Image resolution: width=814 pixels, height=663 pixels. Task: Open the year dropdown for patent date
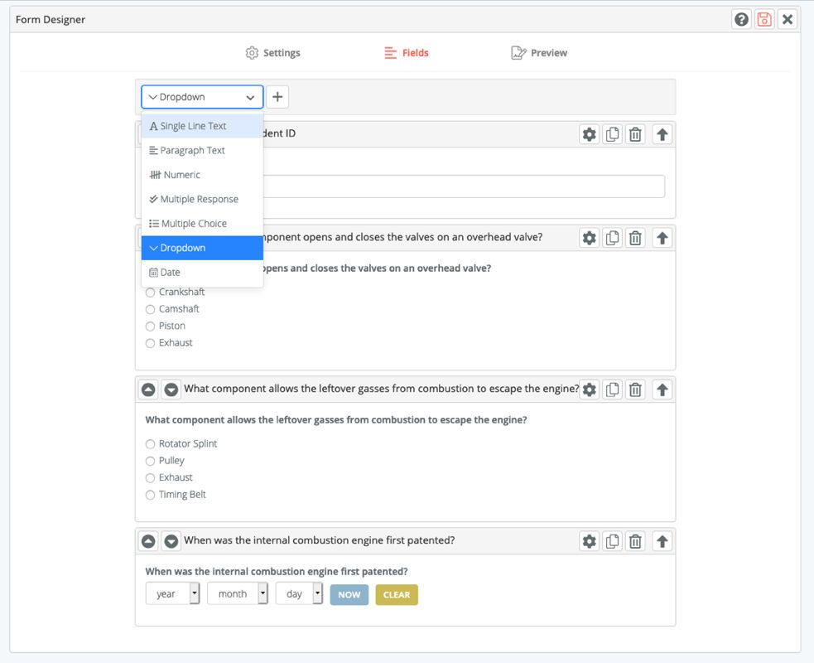point(172,594)
